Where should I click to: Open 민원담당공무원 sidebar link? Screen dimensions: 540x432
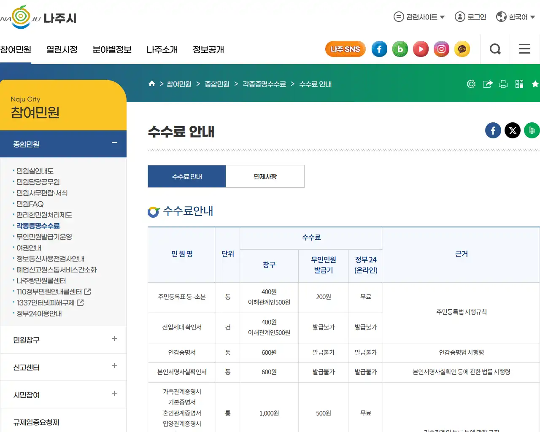(38, 182)
